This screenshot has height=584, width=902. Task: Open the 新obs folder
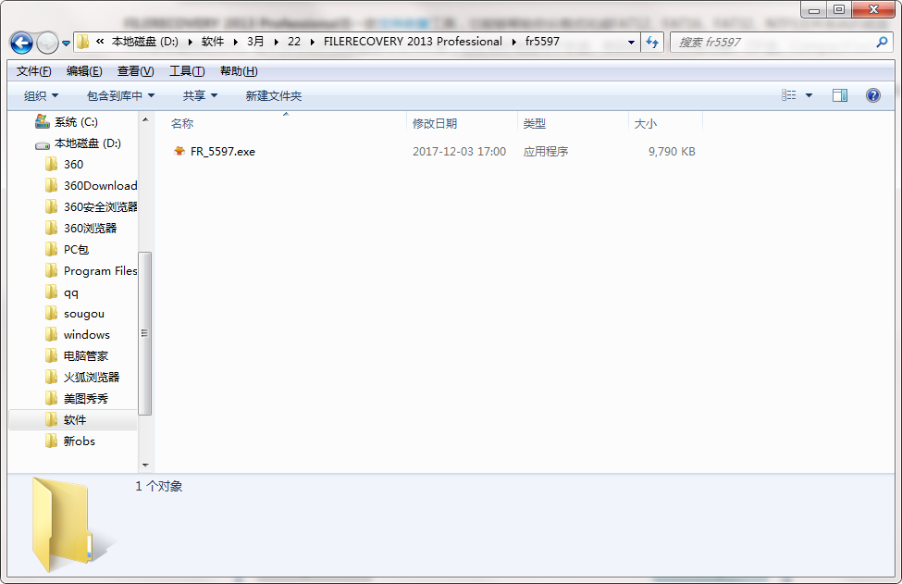point(80,441)
